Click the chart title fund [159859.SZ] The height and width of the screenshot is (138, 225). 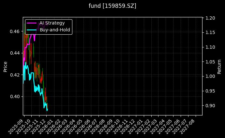[112, 6]
